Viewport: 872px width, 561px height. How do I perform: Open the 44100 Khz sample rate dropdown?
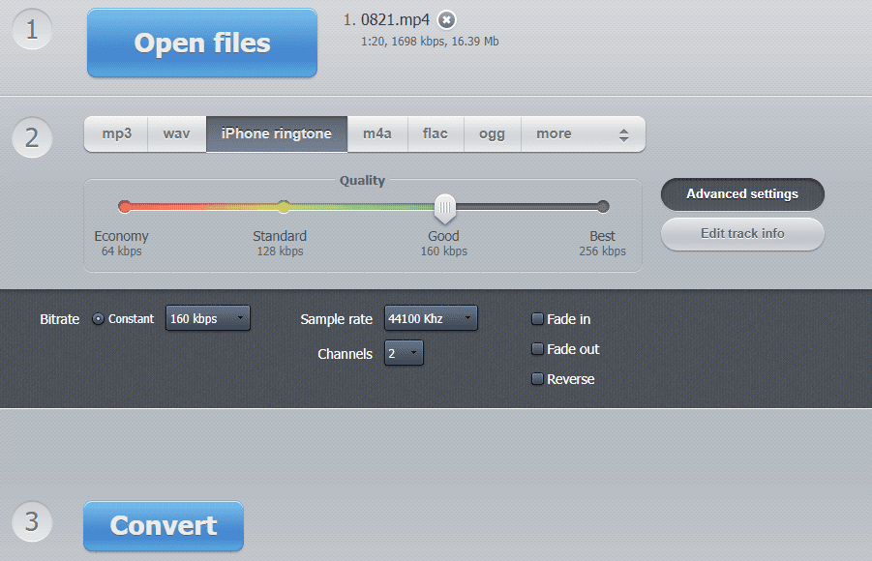pyautogui.click(x=431, y=318)
